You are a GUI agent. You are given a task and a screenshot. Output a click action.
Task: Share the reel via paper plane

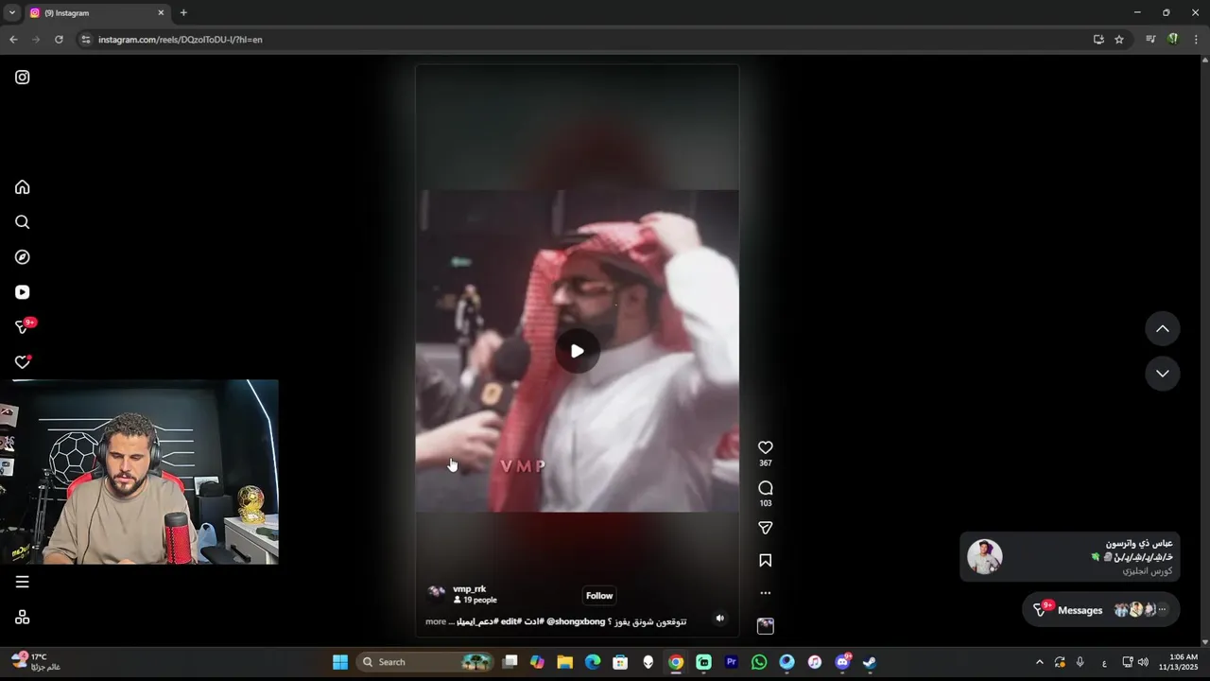(766, 528)
